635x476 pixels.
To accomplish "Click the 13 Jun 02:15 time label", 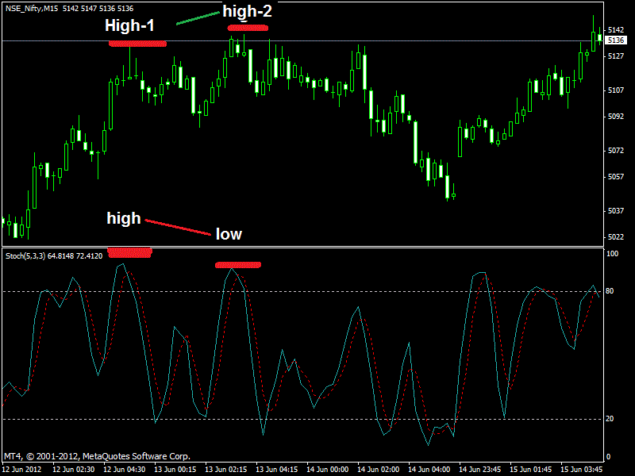I will (x=226, y=470).
